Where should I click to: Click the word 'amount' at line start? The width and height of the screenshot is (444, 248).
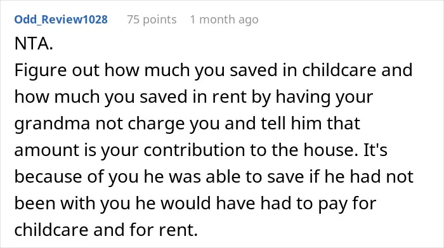[47, 150]
